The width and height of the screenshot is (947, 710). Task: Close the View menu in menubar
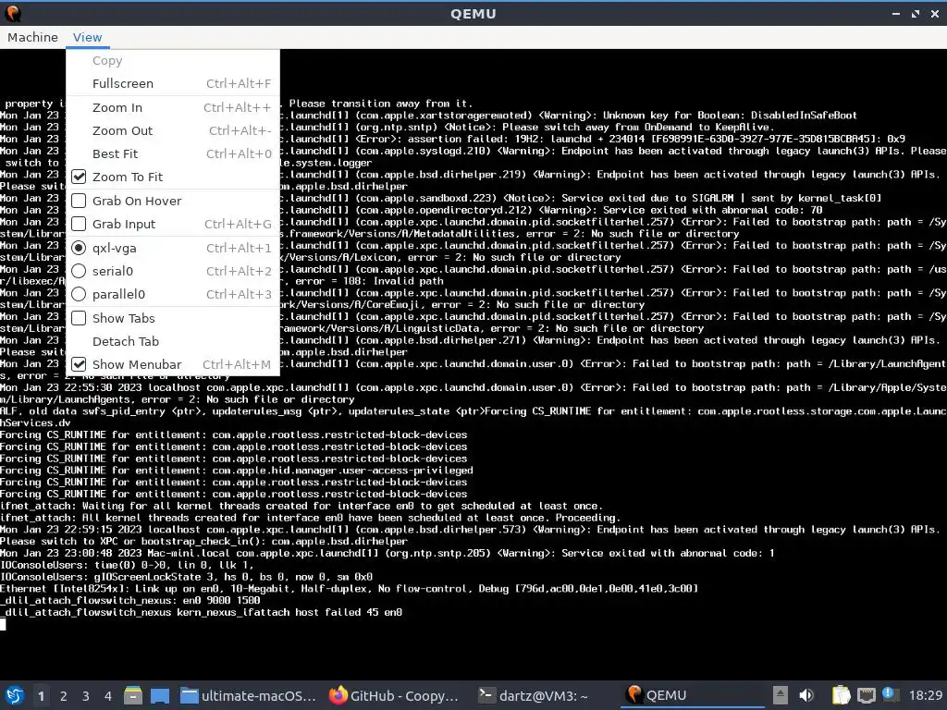pyautogui.click(x=88, y=37)
